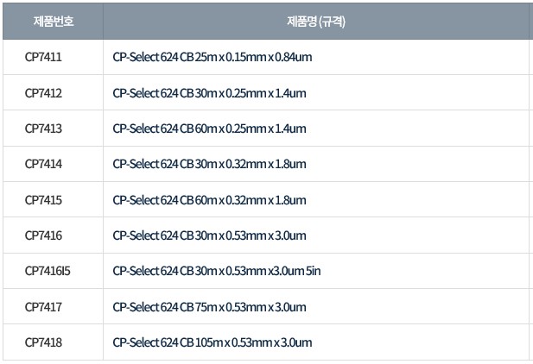Open CP-Select 624 CB 60m x 0.25mm product
Screen dimensions: 533x364
pyautogui.click(x=209, y=129)
